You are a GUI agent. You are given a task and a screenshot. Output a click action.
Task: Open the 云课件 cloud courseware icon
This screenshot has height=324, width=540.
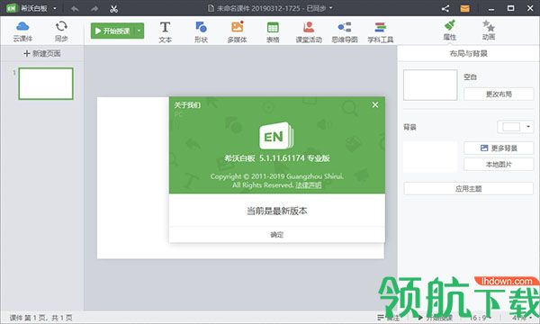22,31
